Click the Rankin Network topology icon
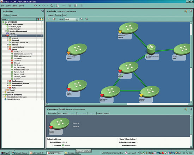The height and width of the screenshot is (155, 194). click(x=77, y=86)
